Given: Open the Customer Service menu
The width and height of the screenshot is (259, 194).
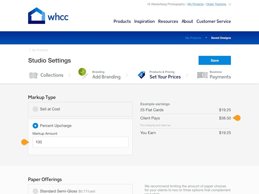Looking at the screenshot, I should point(213,21).
